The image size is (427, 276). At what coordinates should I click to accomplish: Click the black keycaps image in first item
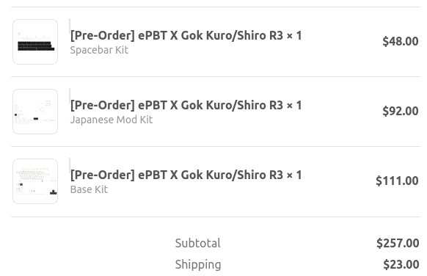point(36,46)
